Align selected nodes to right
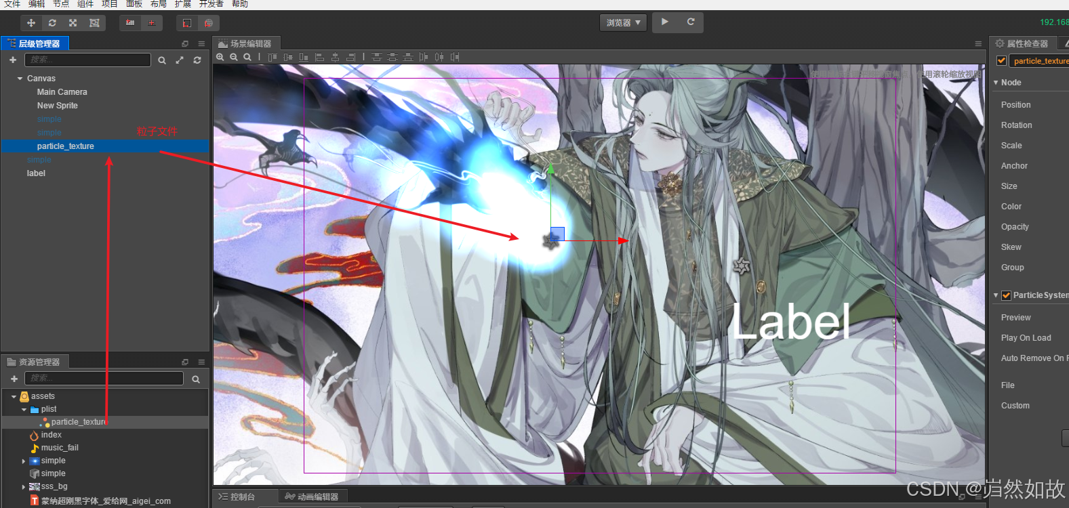This screenshot has width=1069, height=508. coord(351,58)
